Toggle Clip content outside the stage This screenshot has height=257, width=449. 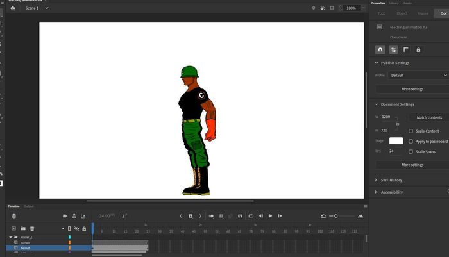[x=332, y=8]
